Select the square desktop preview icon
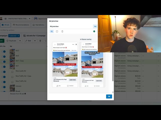 [57, 31]
